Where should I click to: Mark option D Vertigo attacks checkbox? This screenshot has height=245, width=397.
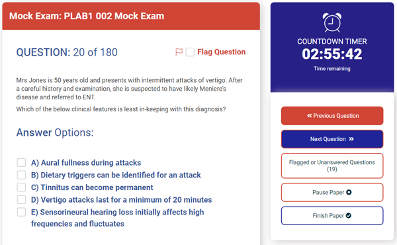point(21,200)
